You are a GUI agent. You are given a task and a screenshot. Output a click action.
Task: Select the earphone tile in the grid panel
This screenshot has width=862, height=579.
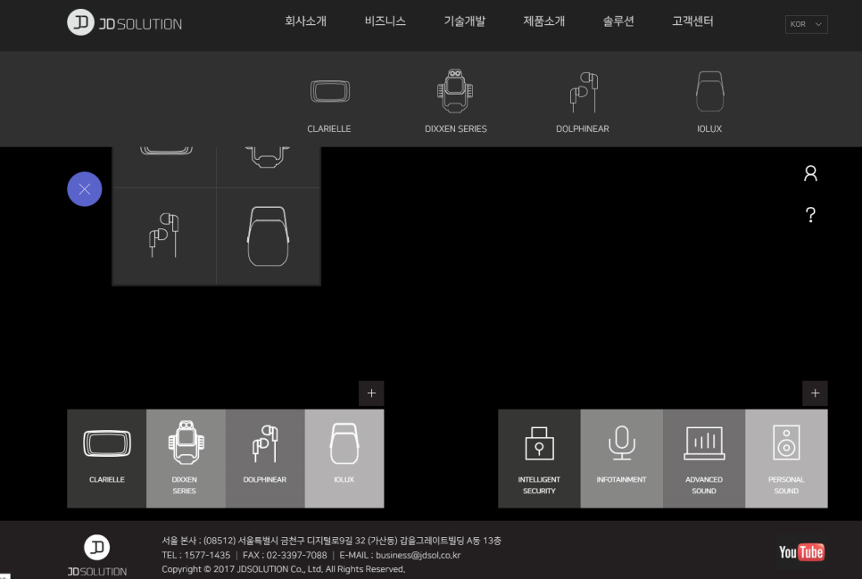(164, 236)
